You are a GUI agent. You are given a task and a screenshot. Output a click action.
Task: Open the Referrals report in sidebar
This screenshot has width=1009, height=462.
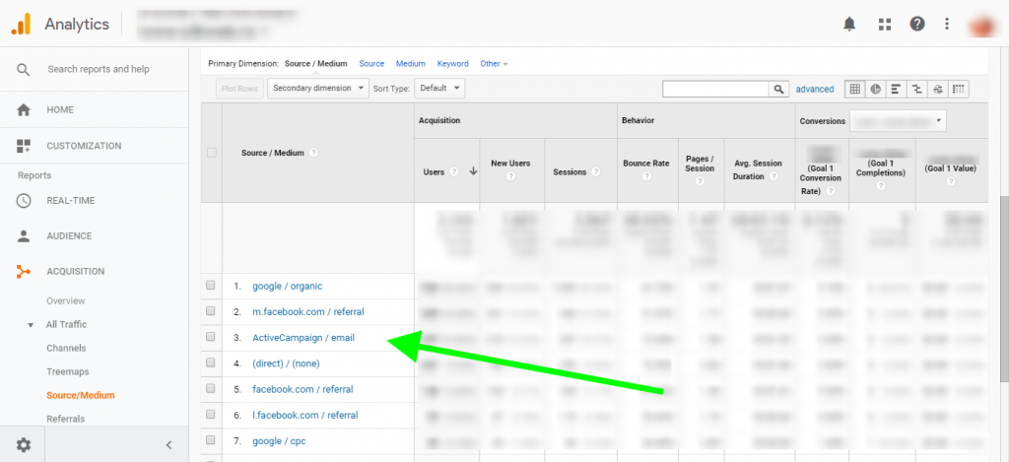(x=65, y=419)
